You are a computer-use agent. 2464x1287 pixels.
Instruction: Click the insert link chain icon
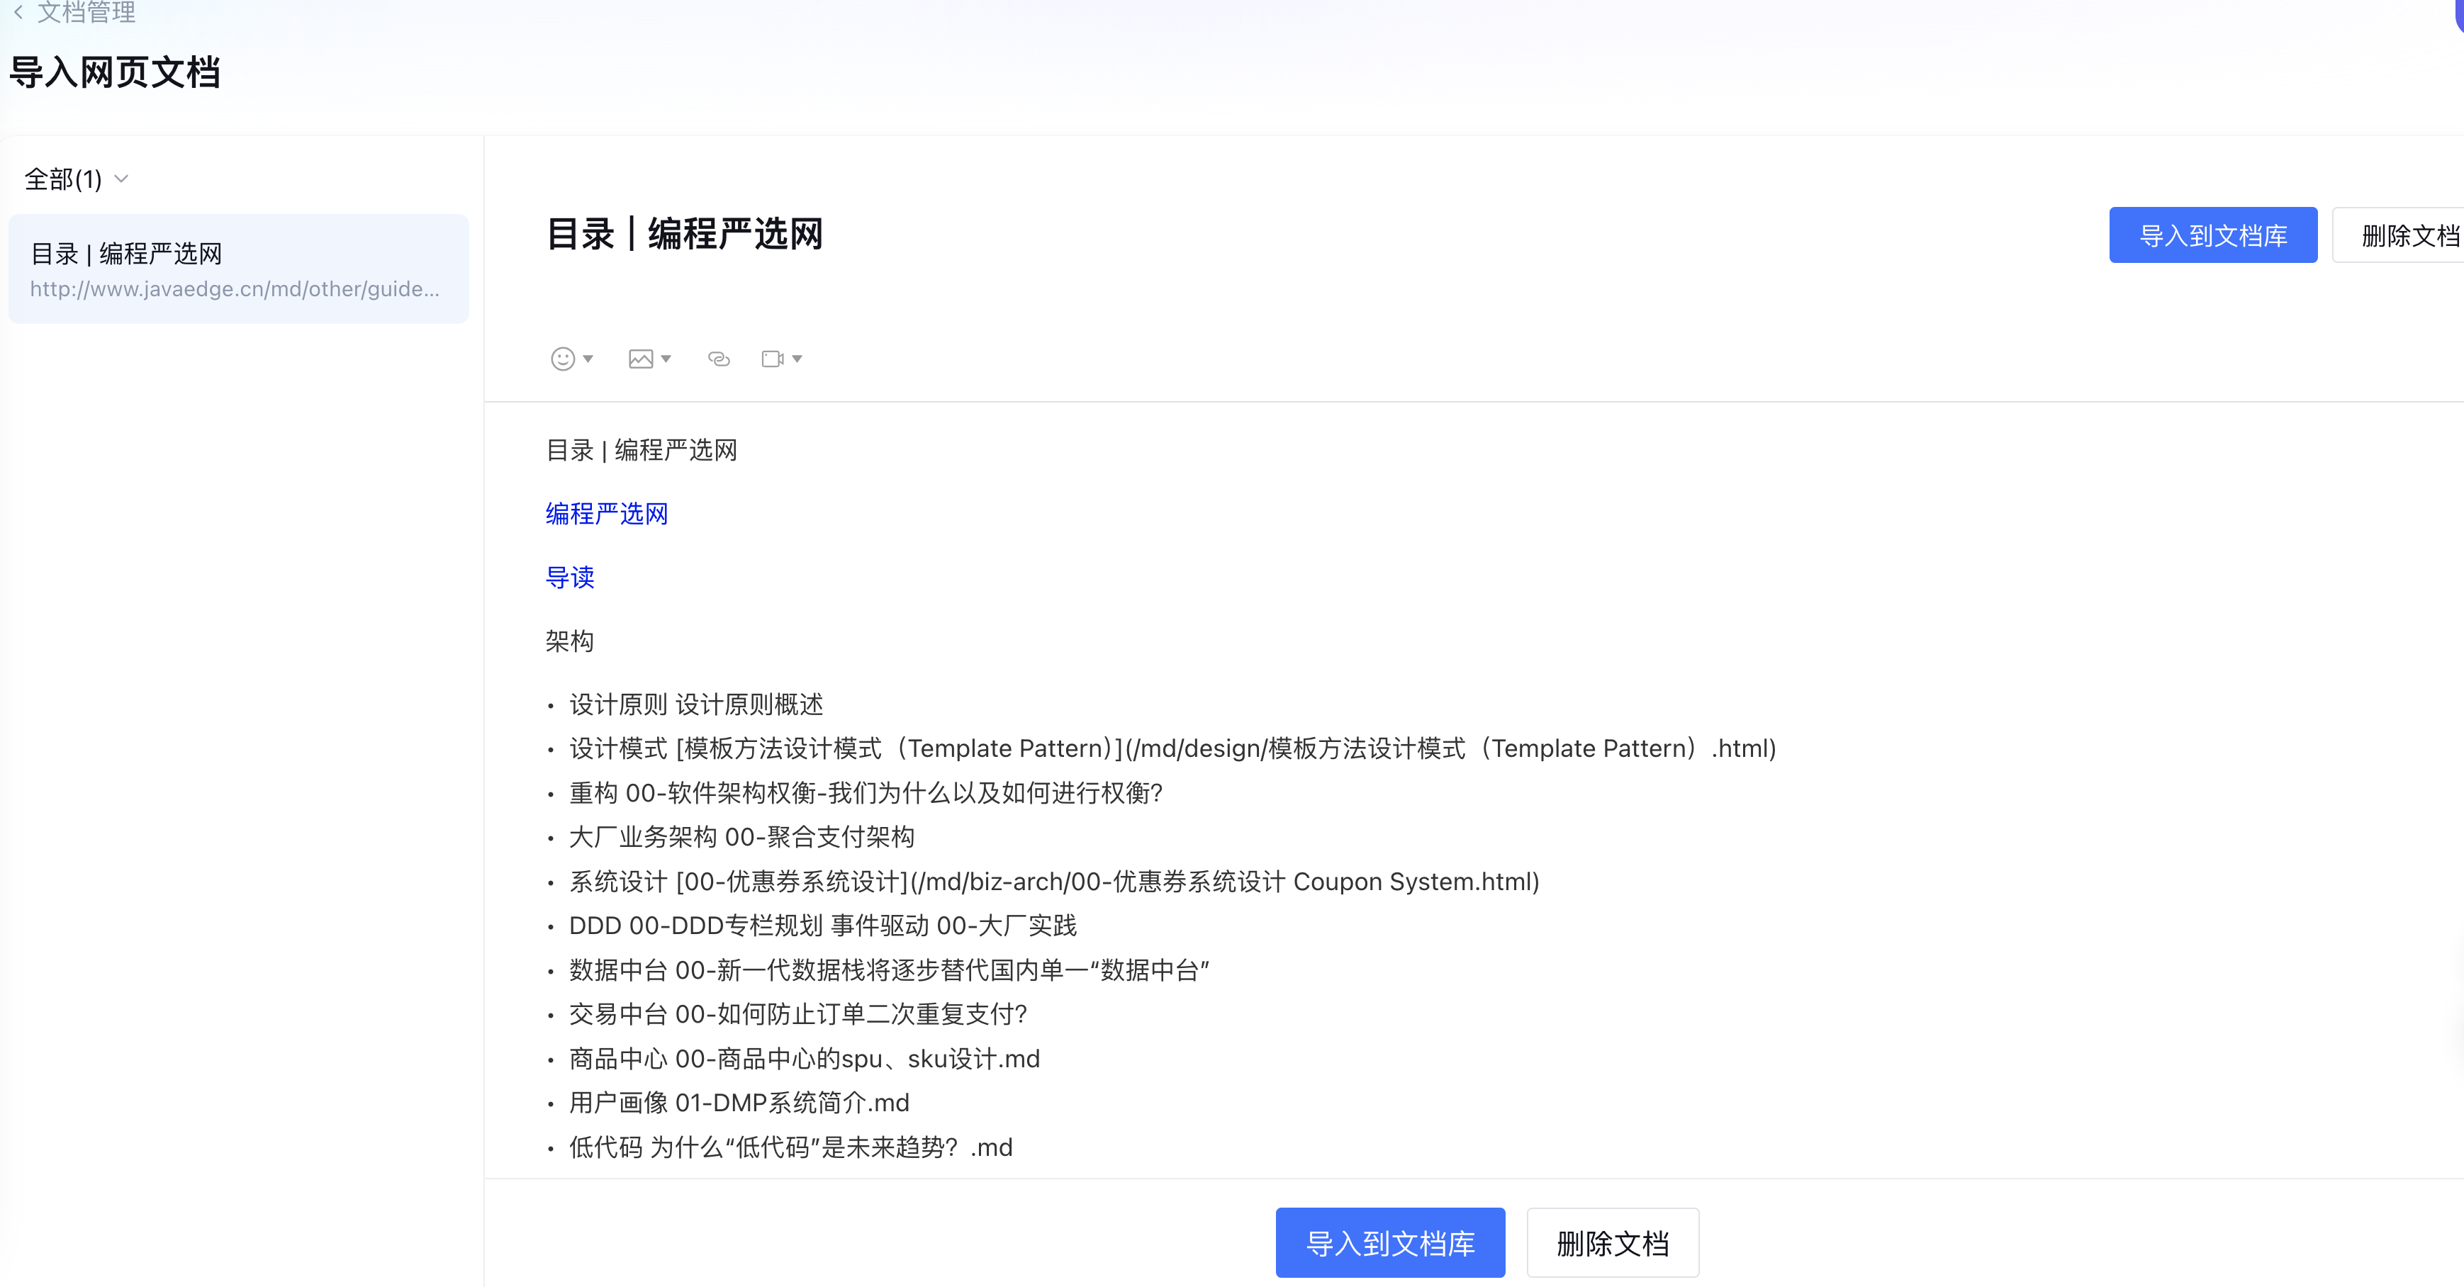pos(718,359)
